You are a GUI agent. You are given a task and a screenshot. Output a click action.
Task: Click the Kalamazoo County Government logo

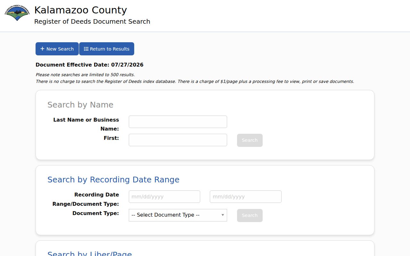[x=17, y=13]
